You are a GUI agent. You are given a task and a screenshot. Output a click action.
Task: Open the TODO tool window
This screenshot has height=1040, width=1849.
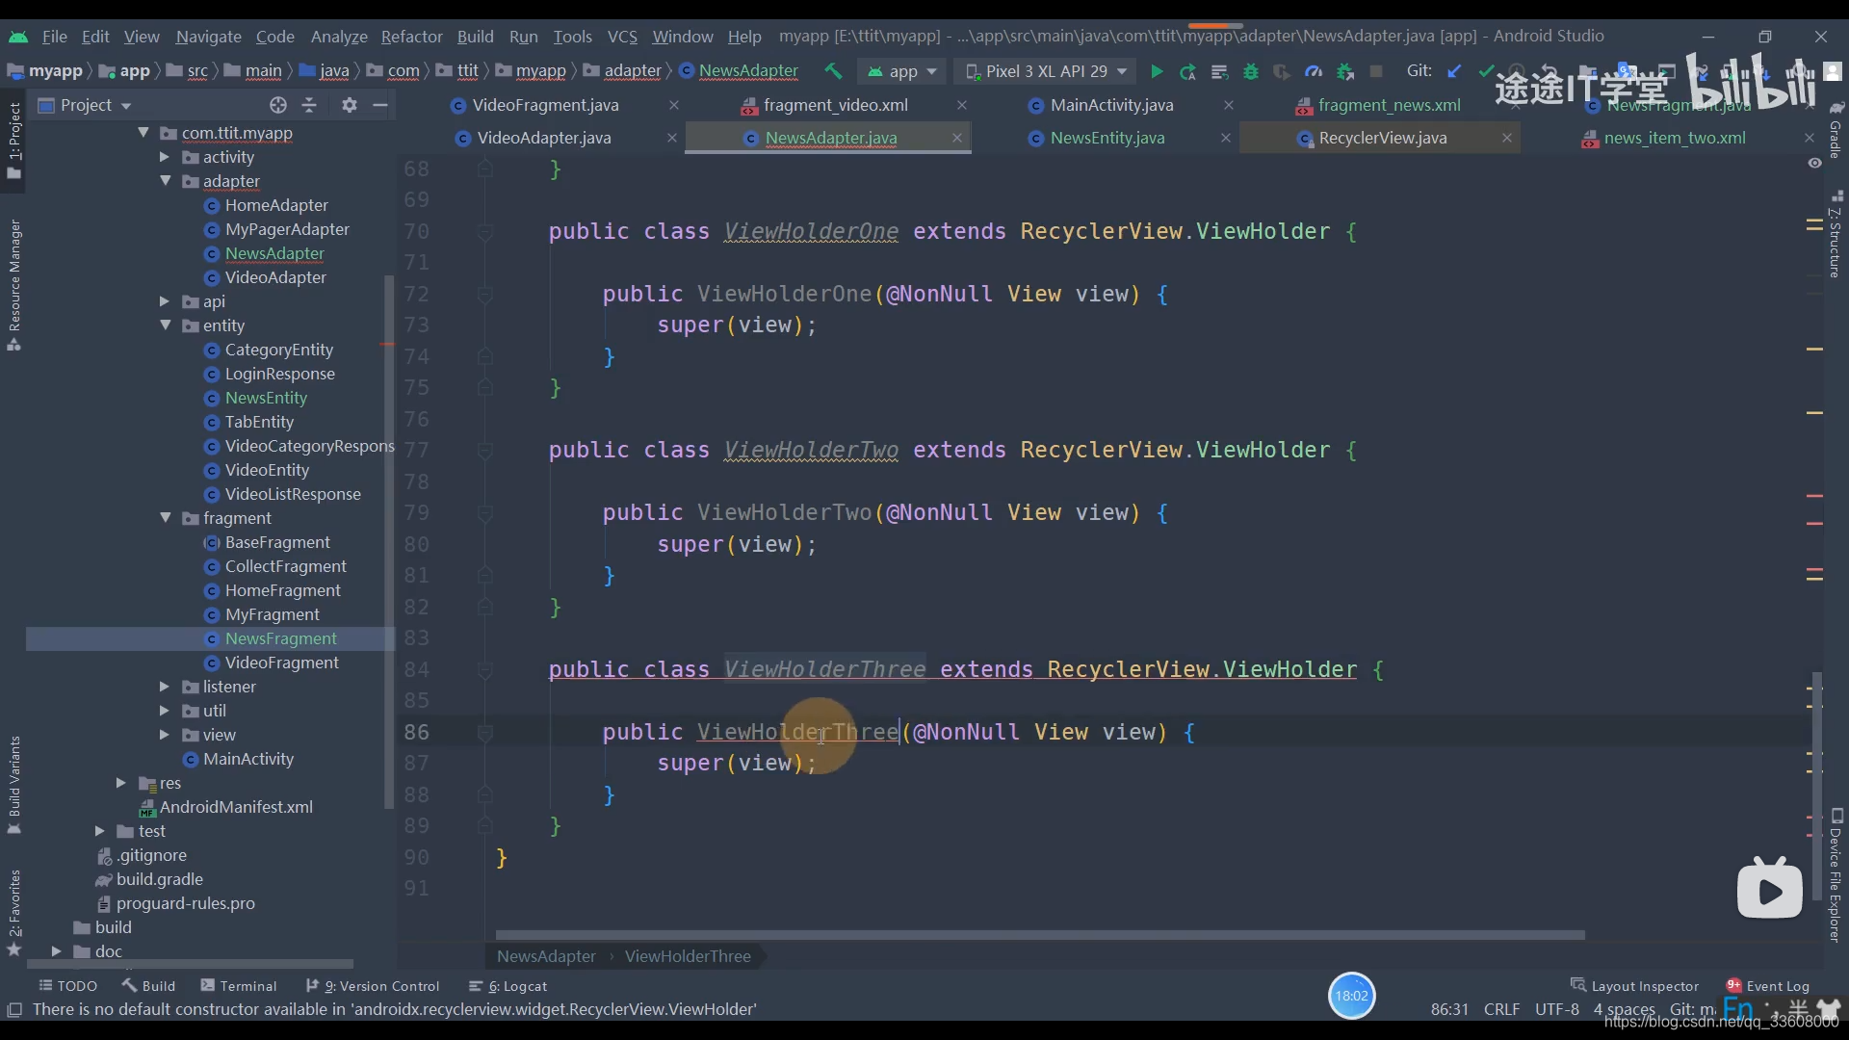(67, 986)
